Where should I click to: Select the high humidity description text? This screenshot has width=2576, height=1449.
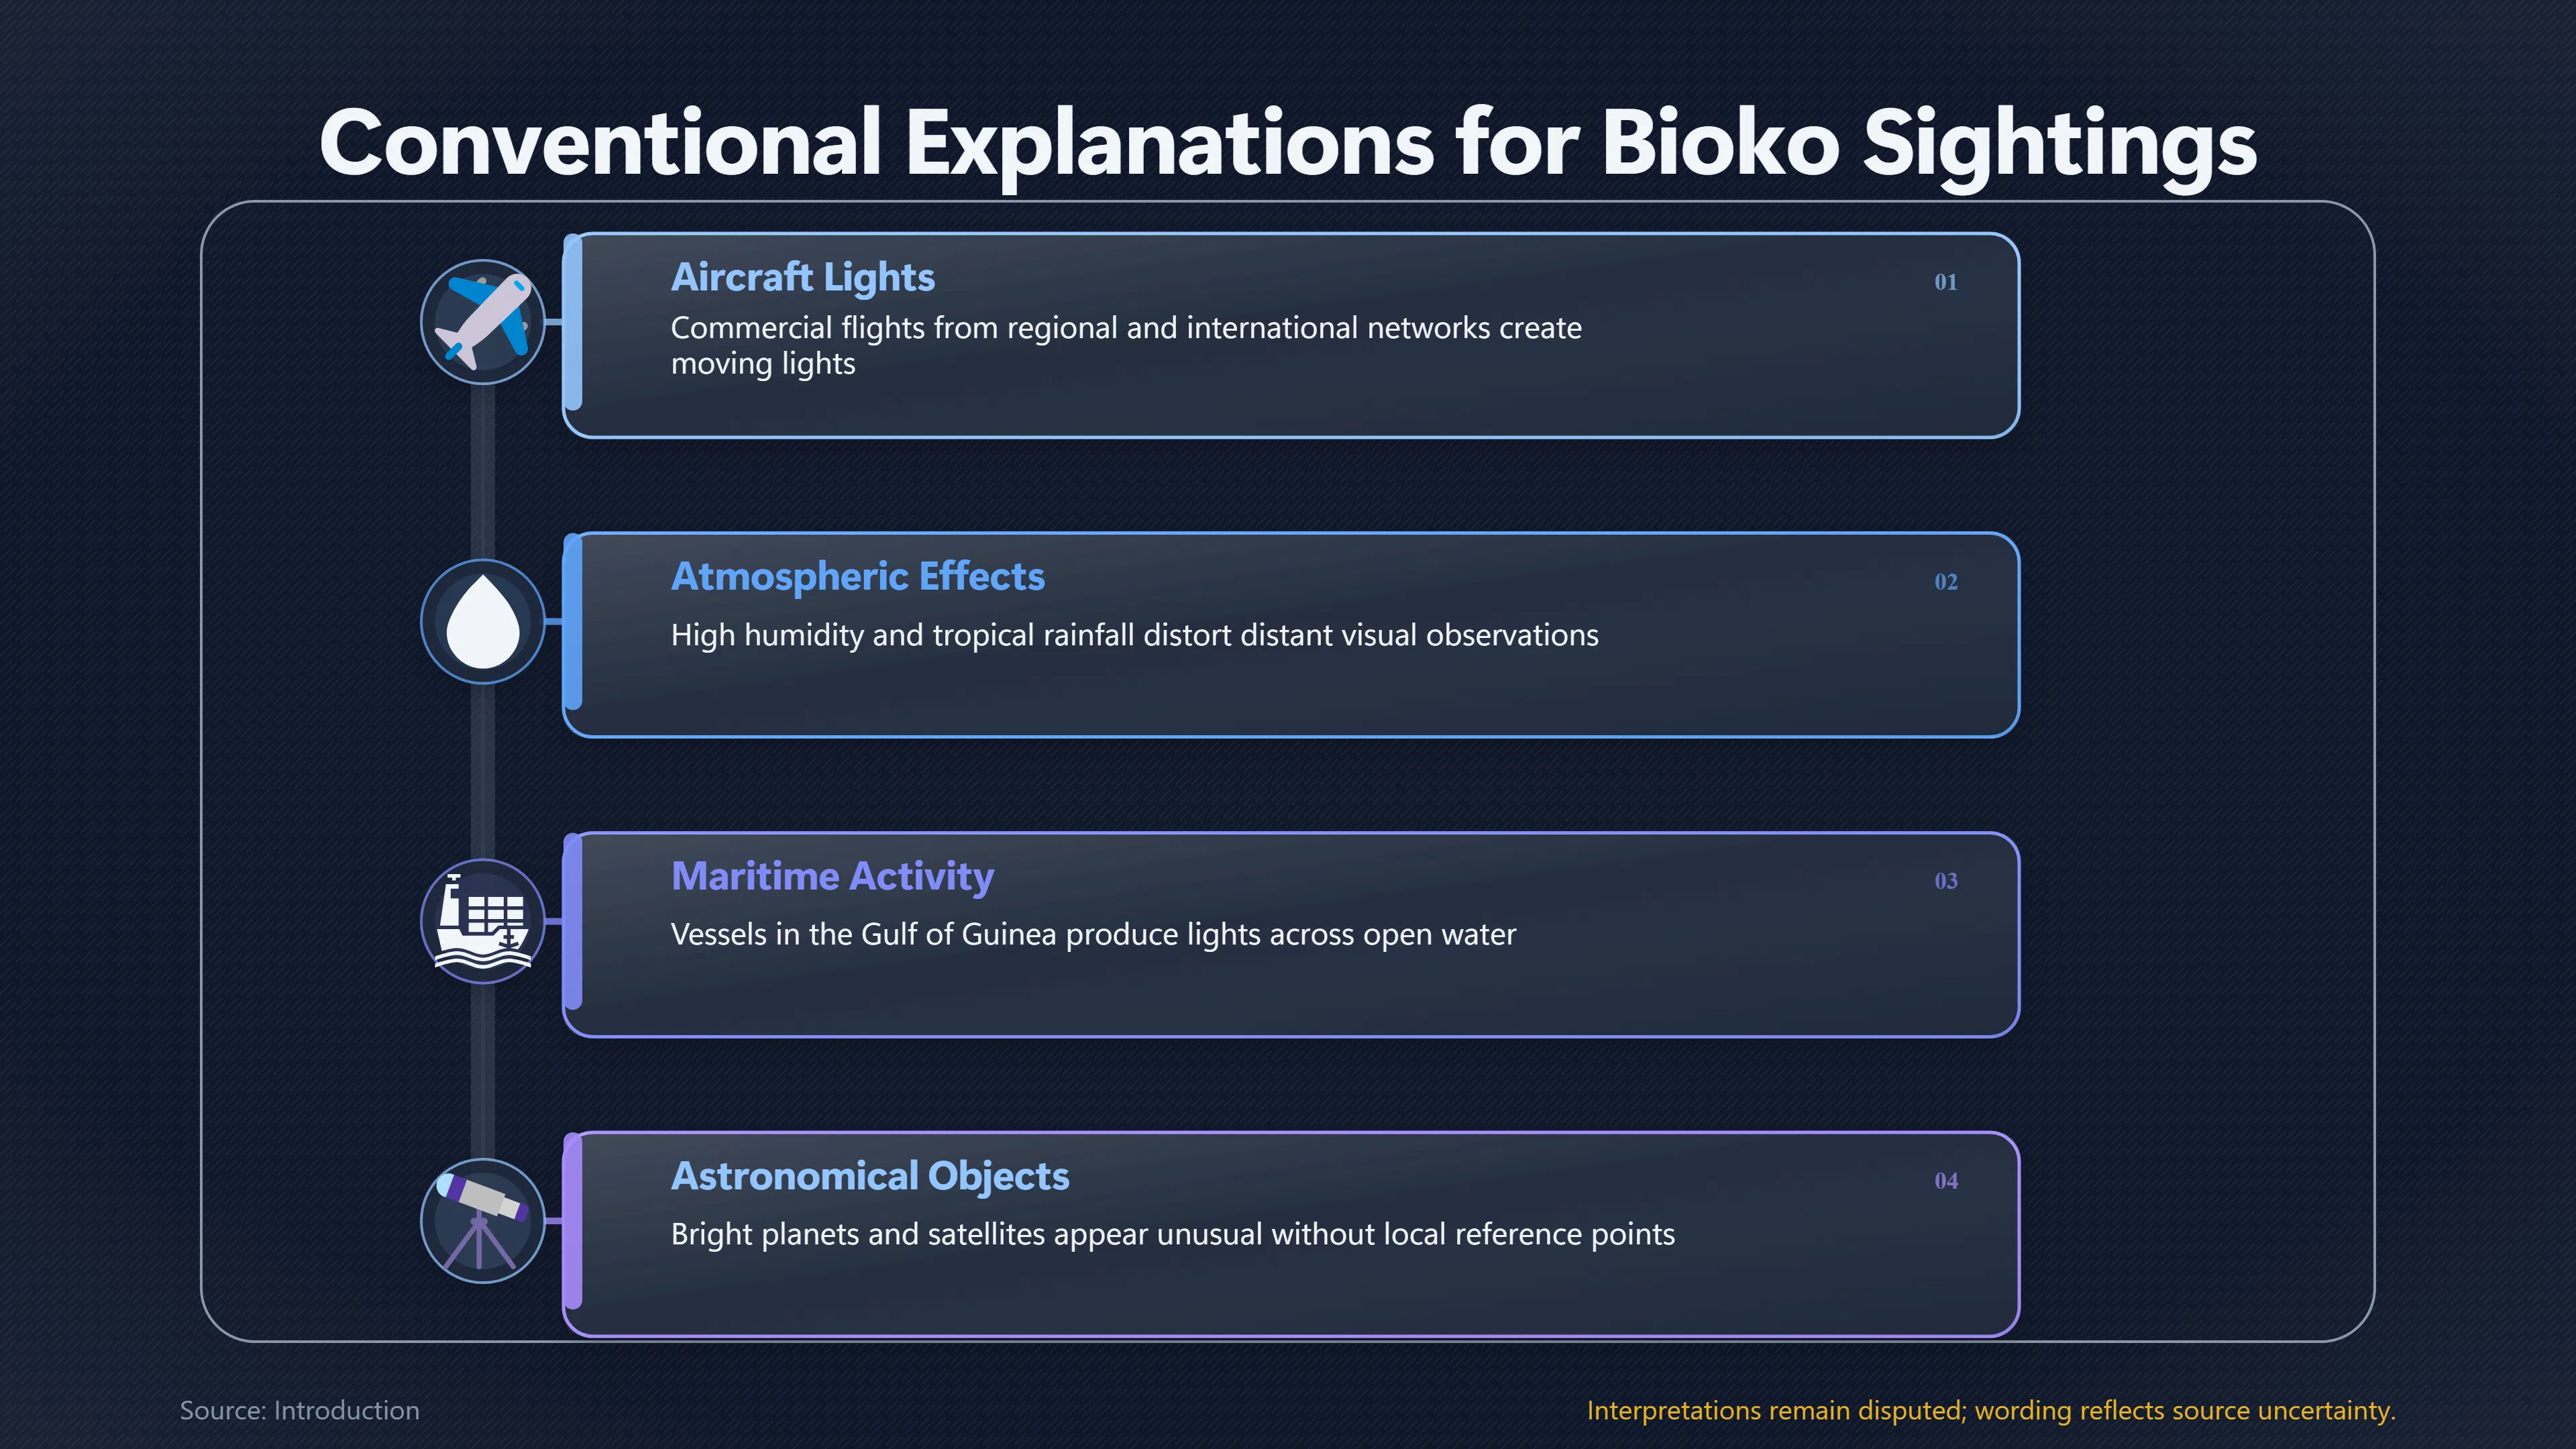[1134, 635]
